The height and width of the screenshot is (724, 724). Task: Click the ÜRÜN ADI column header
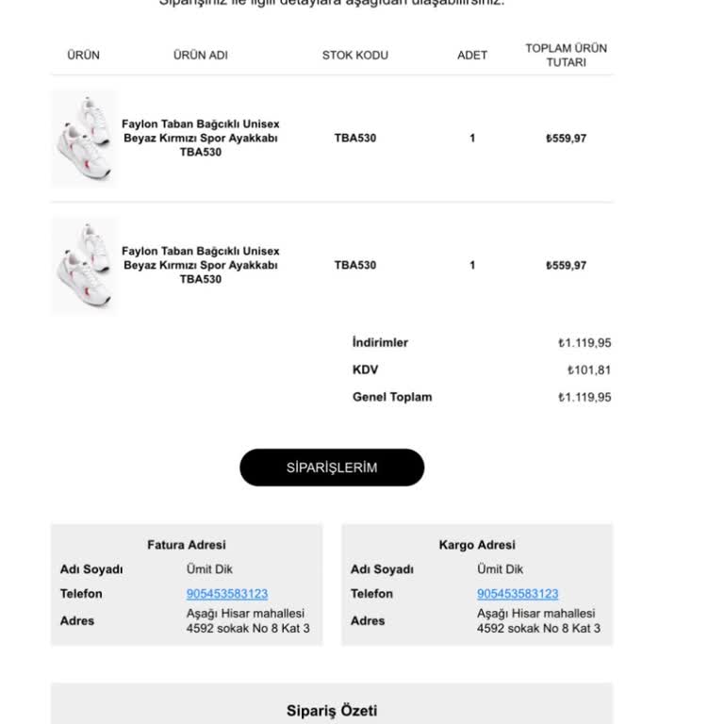pyautogui.click(x=201, y=55)
